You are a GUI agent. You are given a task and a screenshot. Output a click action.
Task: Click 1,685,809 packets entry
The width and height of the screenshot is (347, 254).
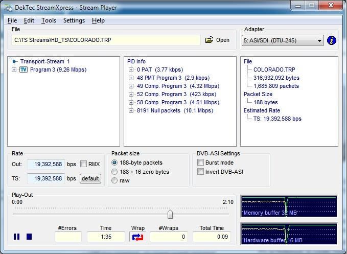pos(276,86)
